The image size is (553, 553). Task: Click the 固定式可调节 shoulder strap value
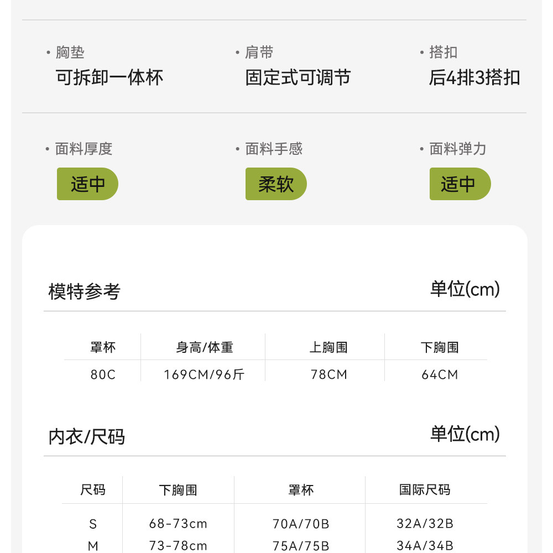298,77
